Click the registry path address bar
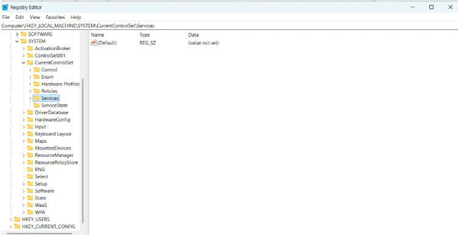The height and width of the screenshot is (235, 458). coord(229,26)
